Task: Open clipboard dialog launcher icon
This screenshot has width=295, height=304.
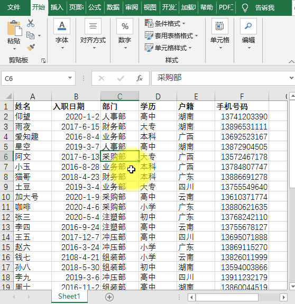Action: 43,61
